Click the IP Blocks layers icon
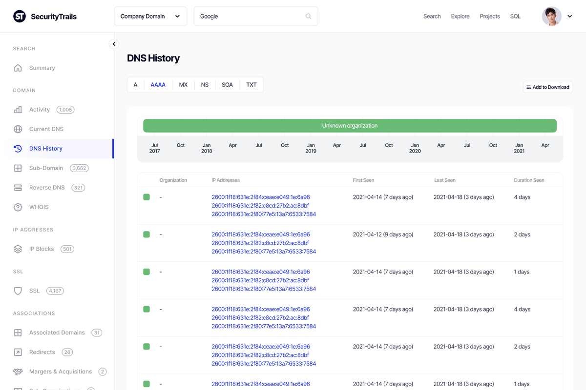Screen dimensions: 586x390 click(18, 249)
